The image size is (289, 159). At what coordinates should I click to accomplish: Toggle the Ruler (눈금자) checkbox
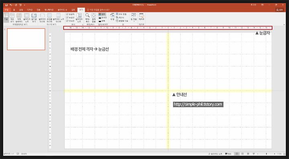(70, 14)
